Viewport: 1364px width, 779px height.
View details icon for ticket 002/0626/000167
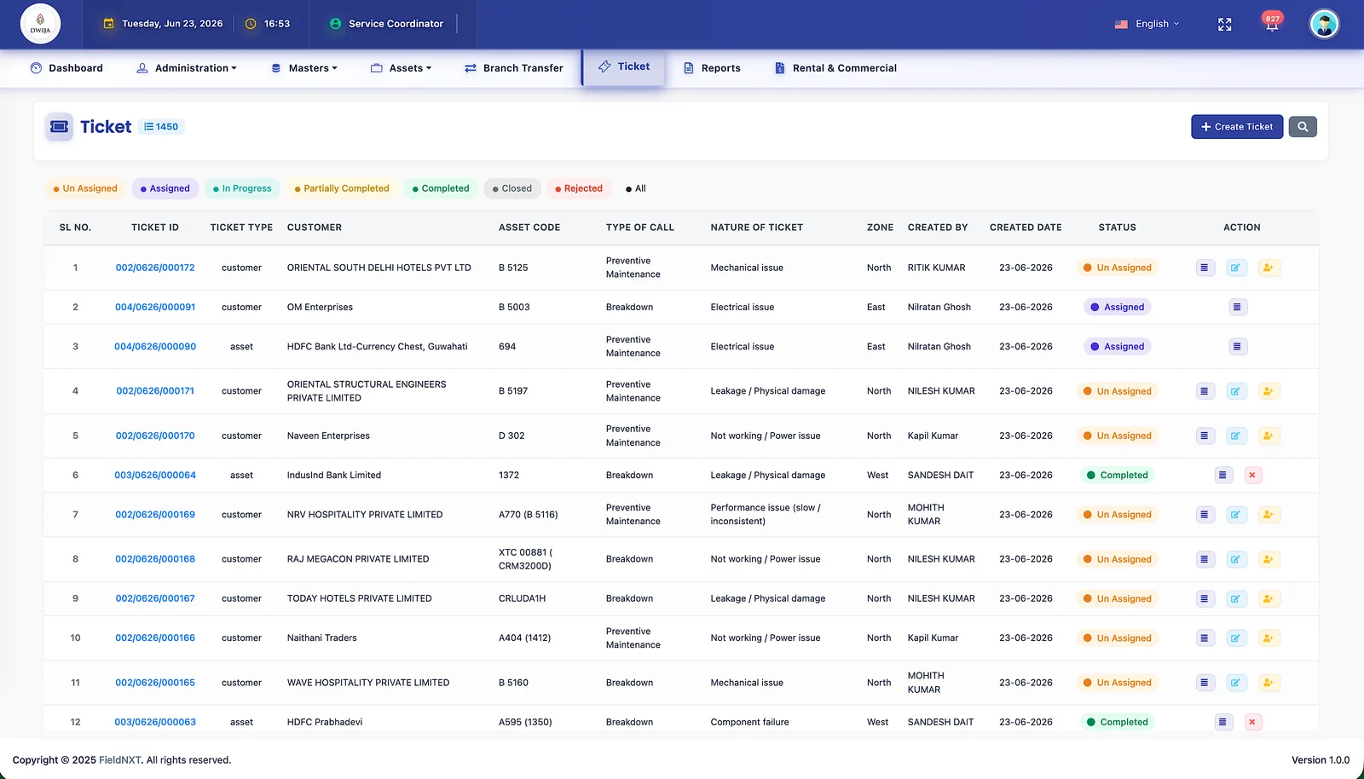point(1204,598)
